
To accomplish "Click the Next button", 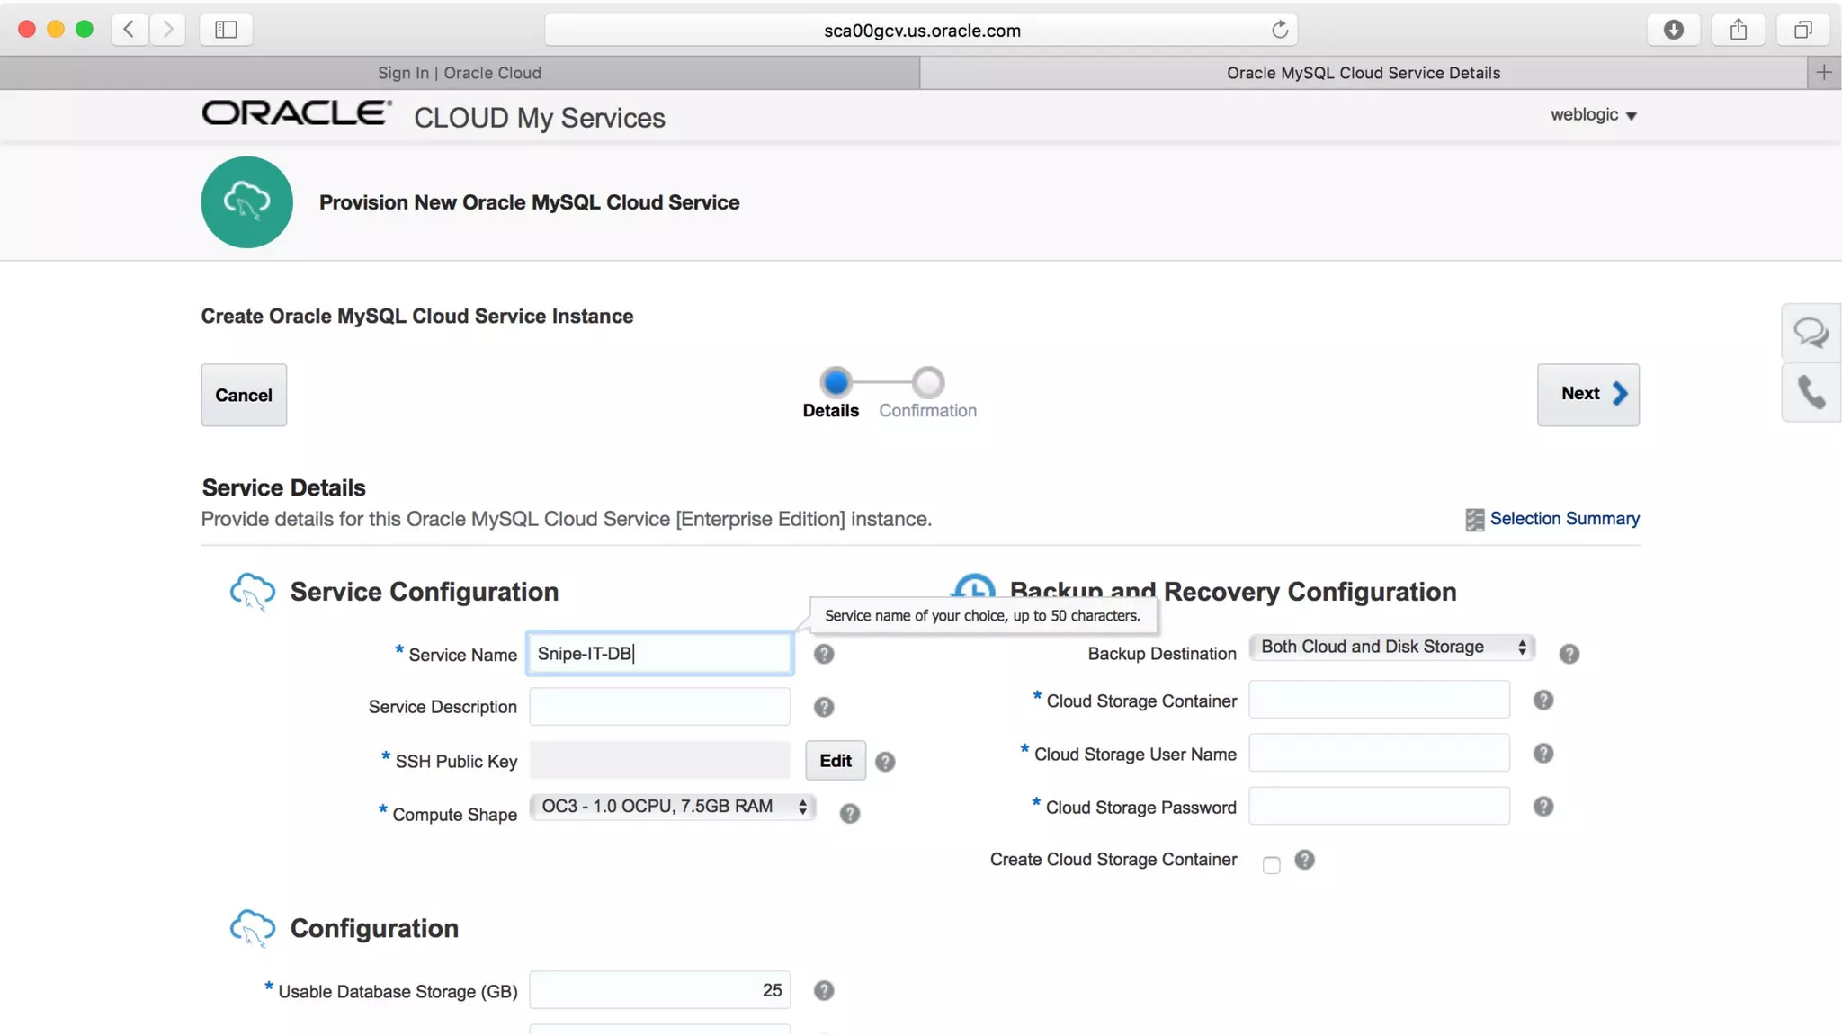I will pyautogui.click(x=1587, y=394).
